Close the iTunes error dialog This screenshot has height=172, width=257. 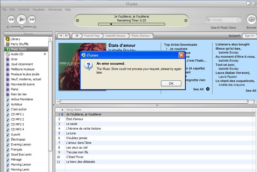(x=181, y=55)
